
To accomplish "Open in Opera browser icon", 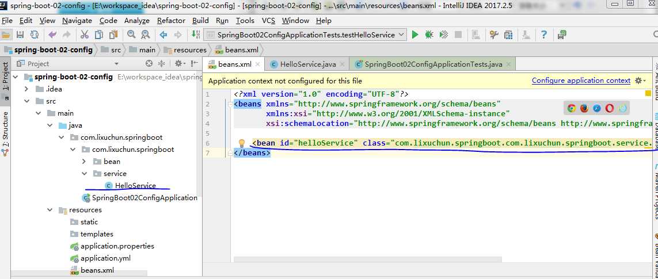I will (x=609, y=109).
